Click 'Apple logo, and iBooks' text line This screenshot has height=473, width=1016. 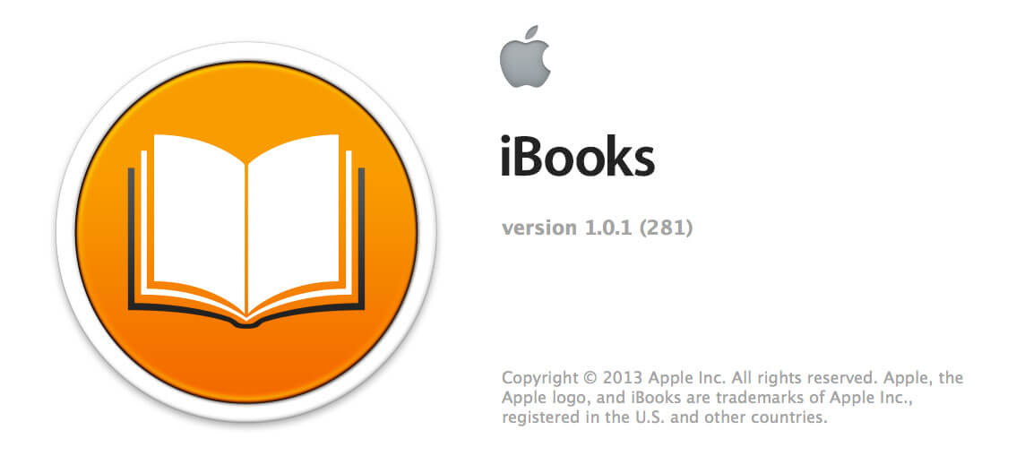click(573, 397)
